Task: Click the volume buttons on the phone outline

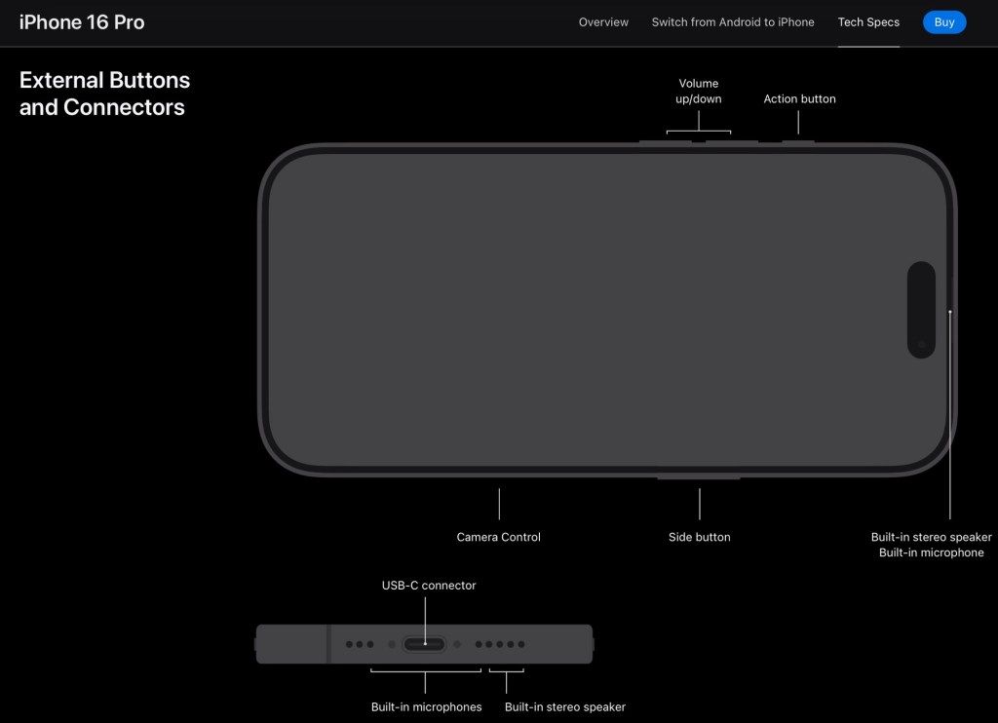Action: [x=698, y=141]
